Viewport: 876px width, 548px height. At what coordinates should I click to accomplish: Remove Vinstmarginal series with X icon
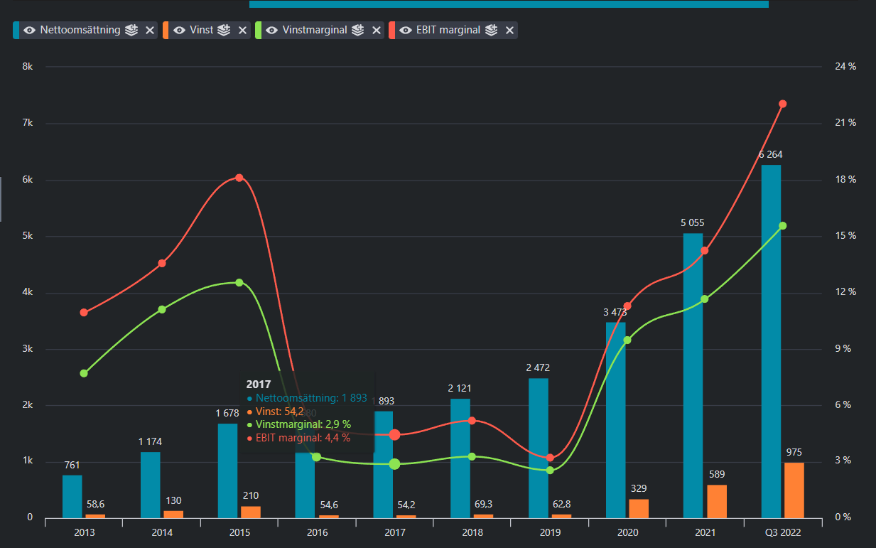tap(376, 30)
